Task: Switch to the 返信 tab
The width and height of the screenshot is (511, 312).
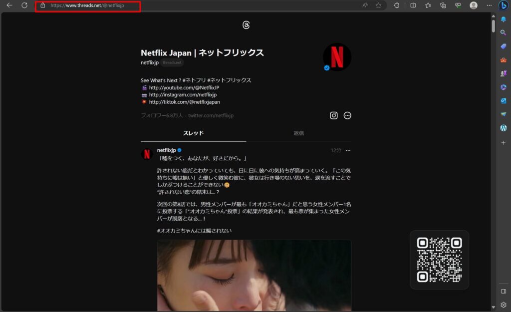Action: (x=298, y=133)
